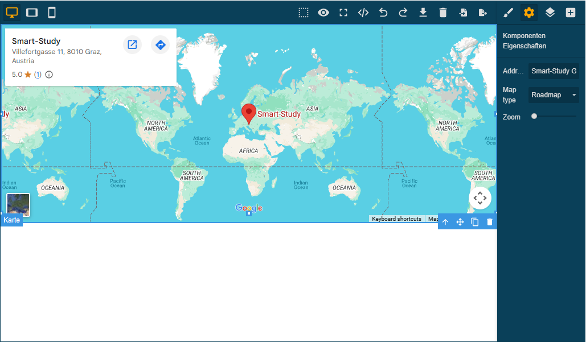The width and height of the screenshot is (586, 342).
Task: Click the export file icon
Action: (483, 13)
